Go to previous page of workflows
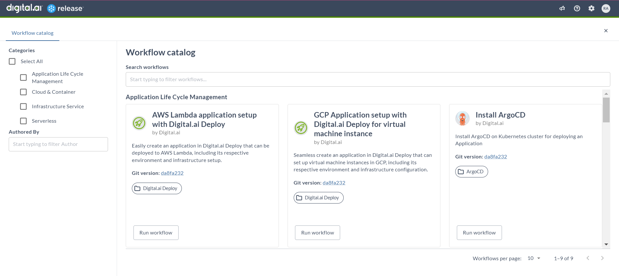The width and height of the screenshot is (619, 276). pyautogui.click(x=588, y=258)
